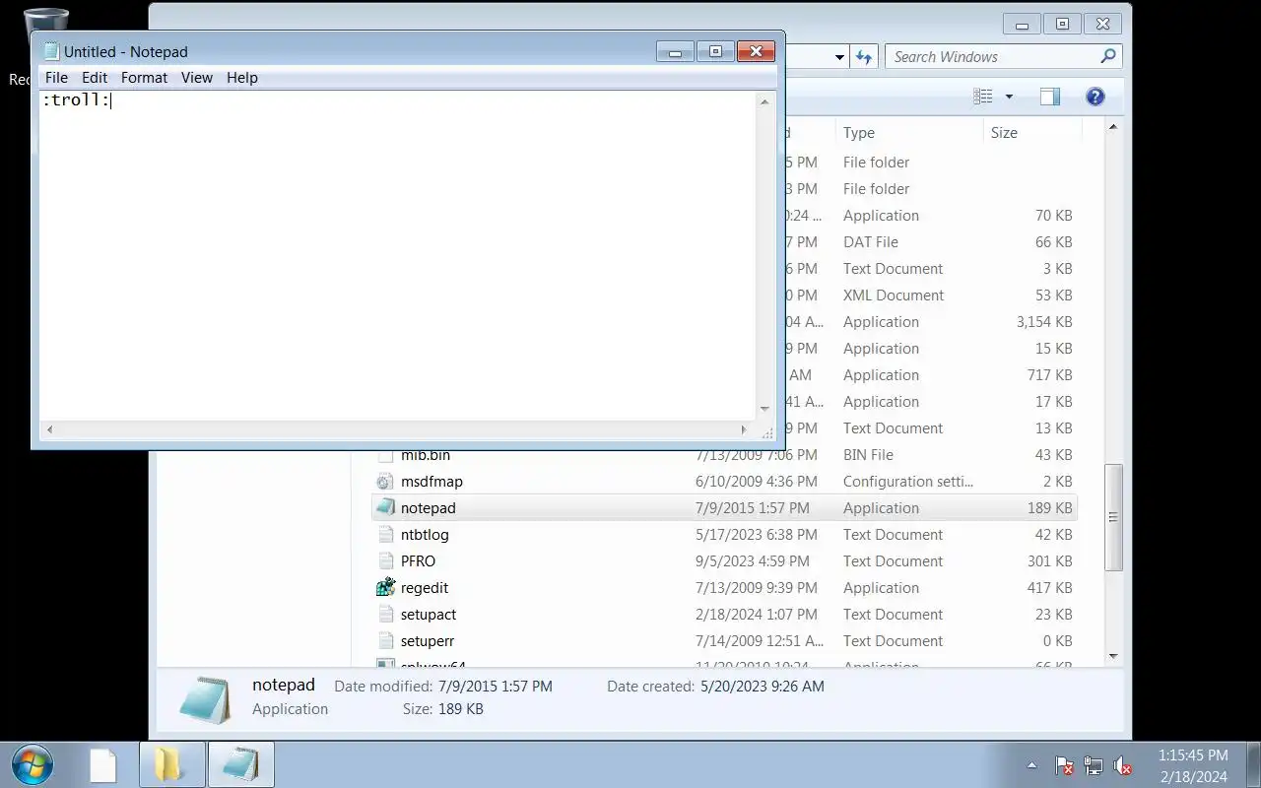Select the mib.bin file icon
Screen dimensions: 1261x788
[385, 455]
